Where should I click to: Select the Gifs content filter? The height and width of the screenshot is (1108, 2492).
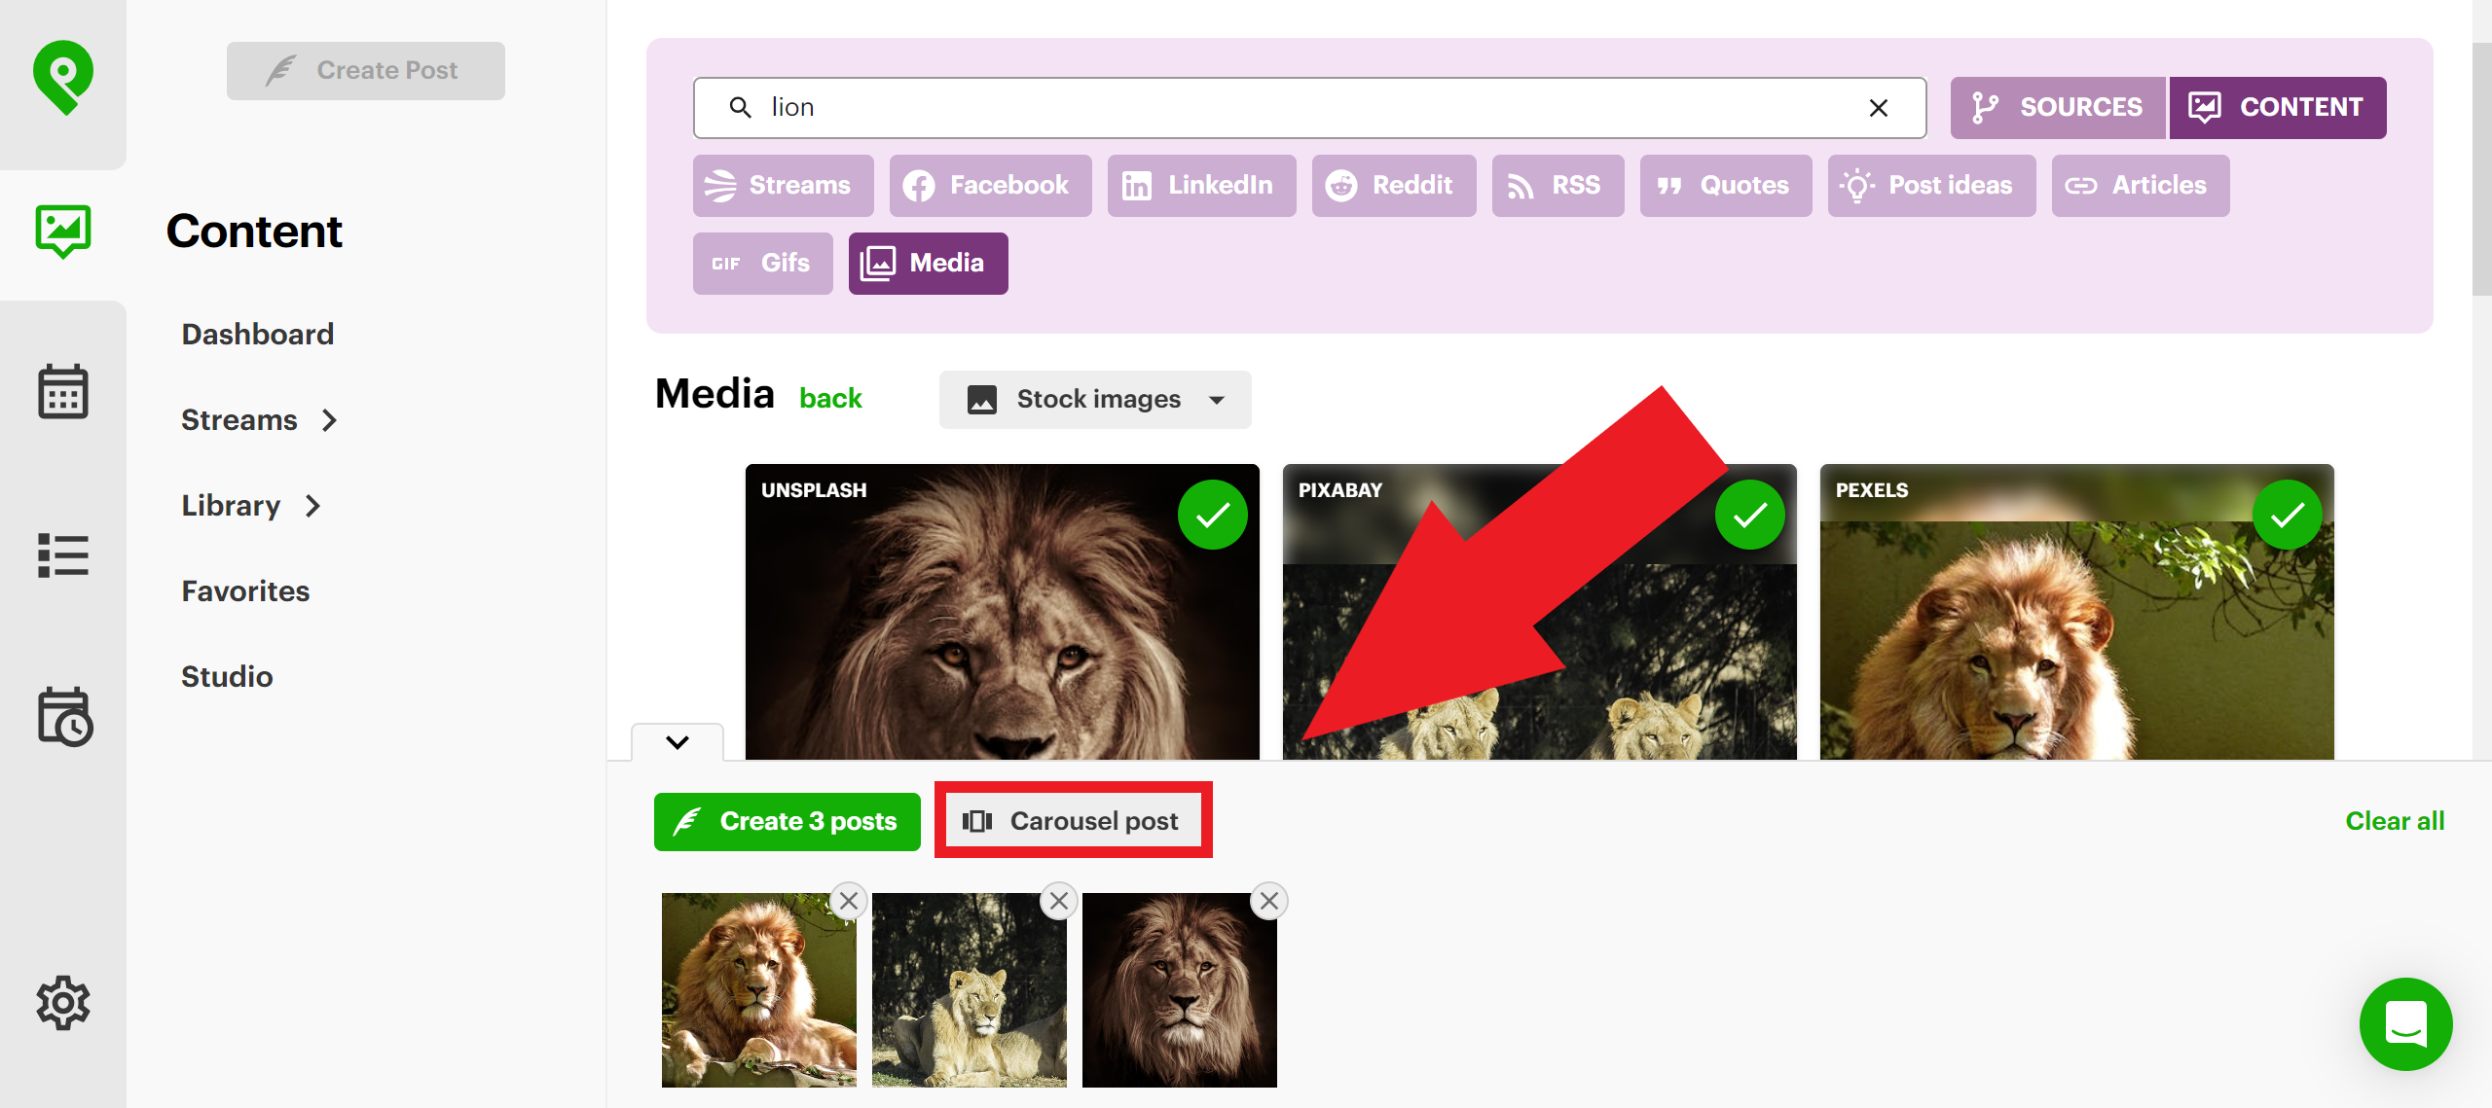[762, 263]
